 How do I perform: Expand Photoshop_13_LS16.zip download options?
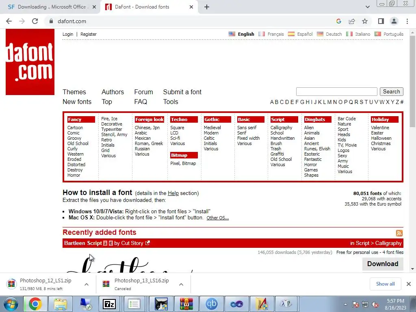pyautogui.click(x=181, y=284)
